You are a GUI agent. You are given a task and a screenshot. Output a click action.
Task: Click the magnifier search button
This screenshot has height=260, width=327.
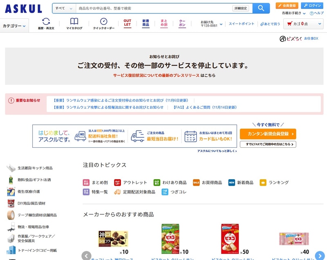[x=261, y=8]
